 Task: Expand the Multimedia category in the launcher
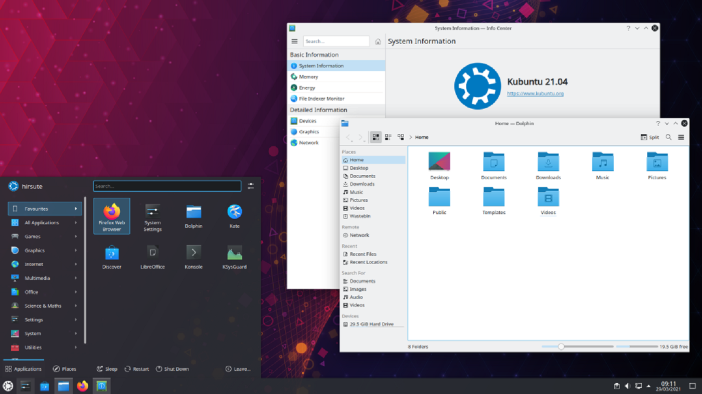(44, 278)
